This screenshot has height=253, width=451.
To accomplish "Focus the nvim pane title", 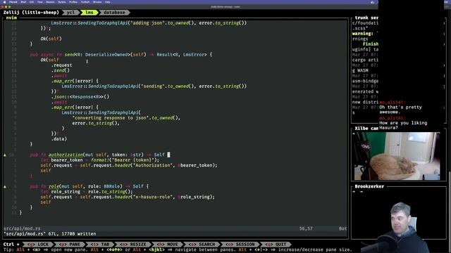I will point(11,18).
